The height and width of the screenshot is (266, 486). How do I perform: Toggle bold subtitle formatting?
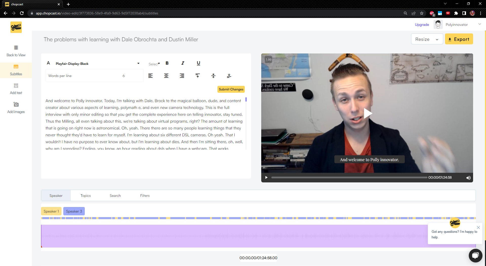[x=167, y=63]
